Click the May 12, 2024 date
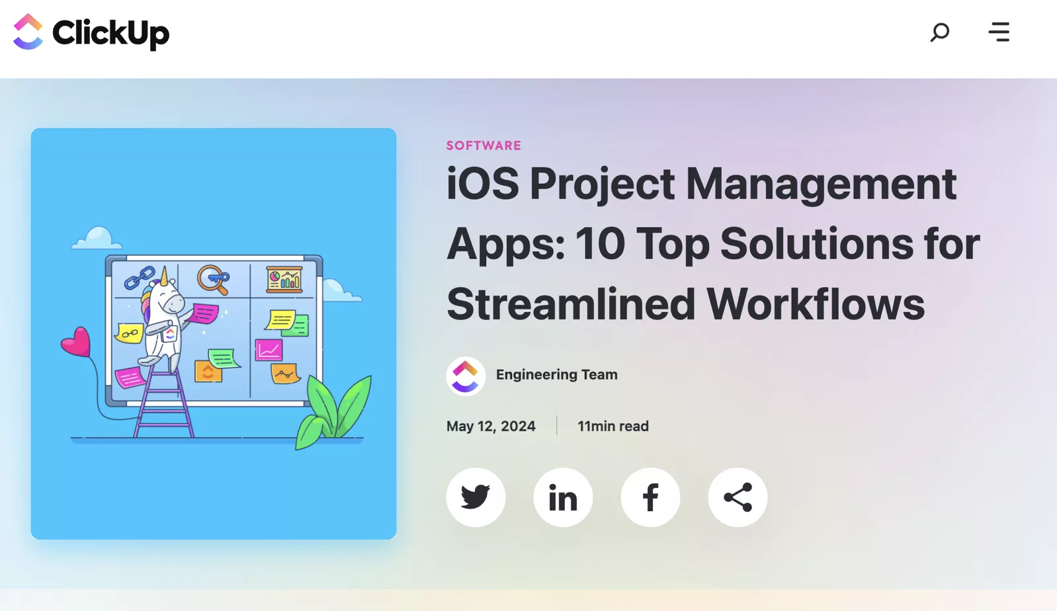This screenshot has height=611, width=1057. 491,426
